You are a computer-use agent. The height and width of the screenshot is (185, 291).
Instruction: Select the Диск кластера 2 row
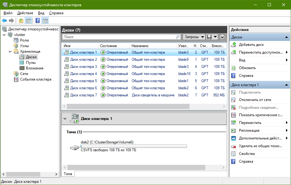tap(144, 59)
